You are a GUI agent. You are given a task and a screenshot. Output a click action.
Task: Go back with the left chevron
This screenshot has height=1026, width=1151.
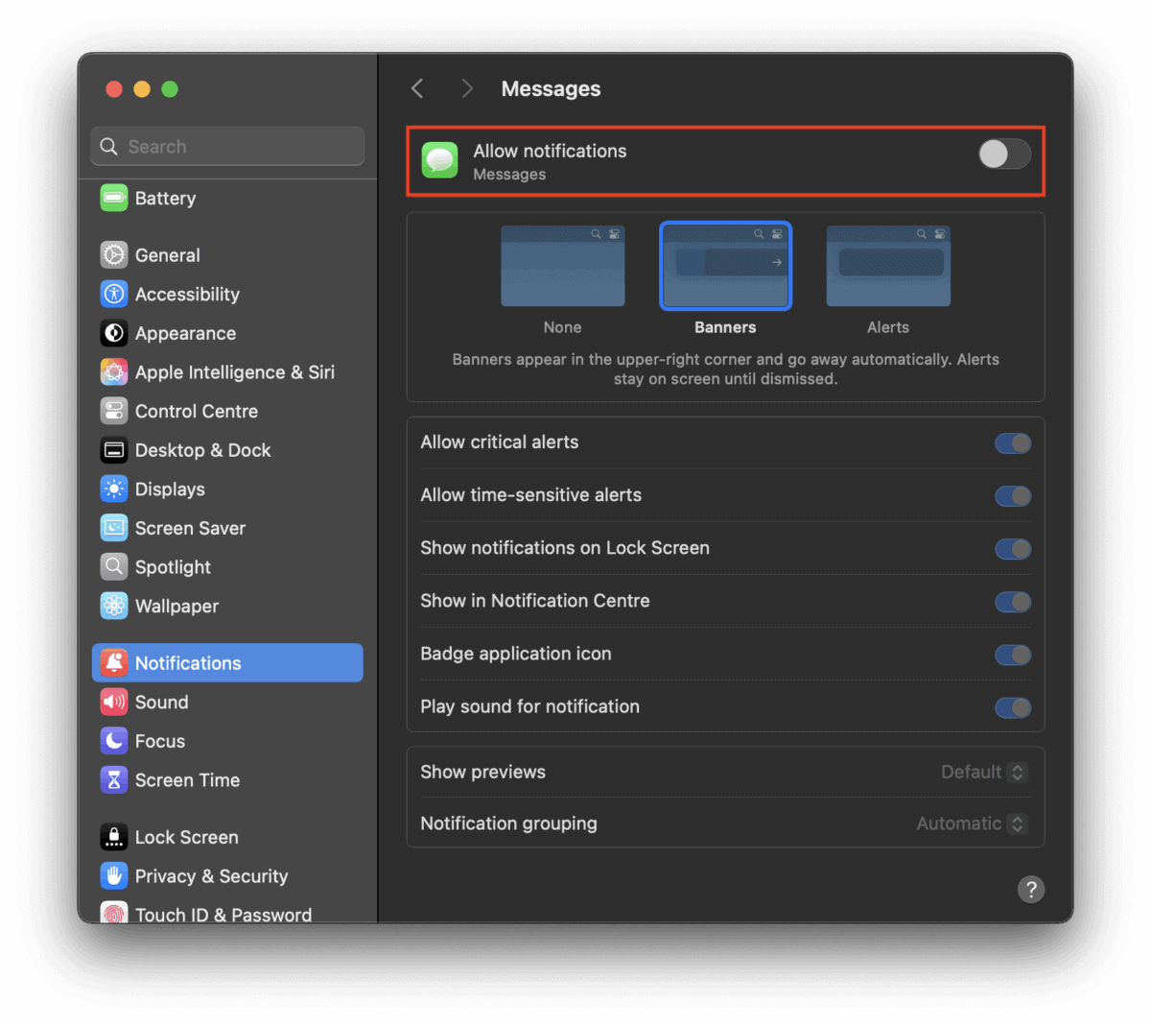pyautogui.click(x=417, y=88)
